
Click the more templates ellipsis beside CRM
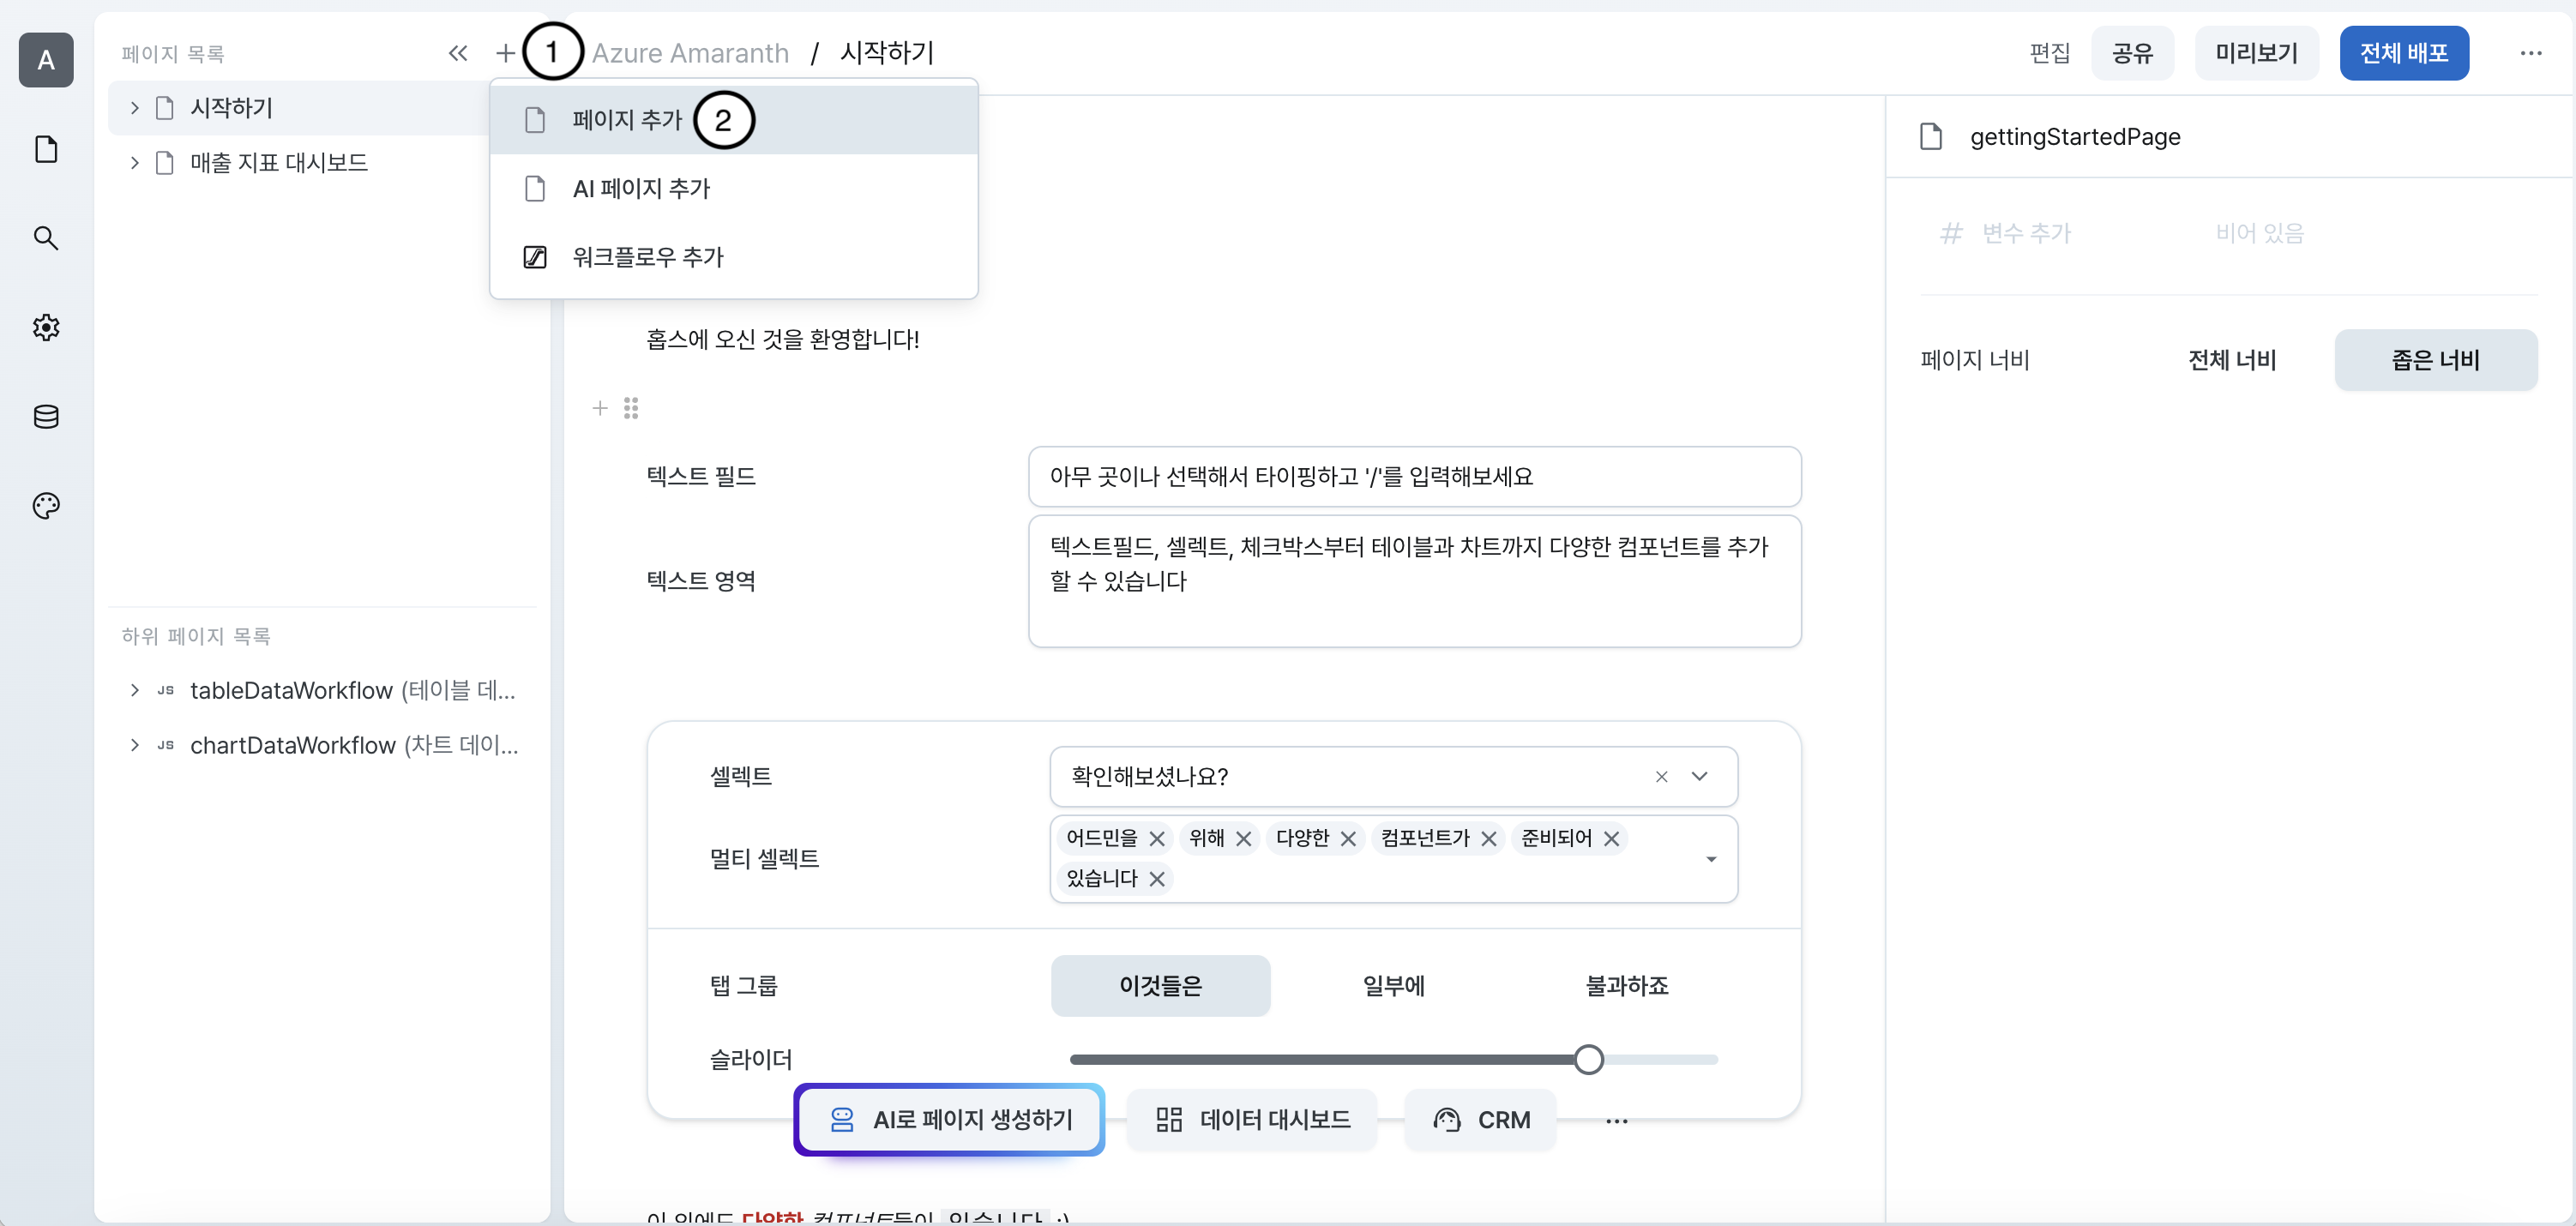point(1616,1121)
